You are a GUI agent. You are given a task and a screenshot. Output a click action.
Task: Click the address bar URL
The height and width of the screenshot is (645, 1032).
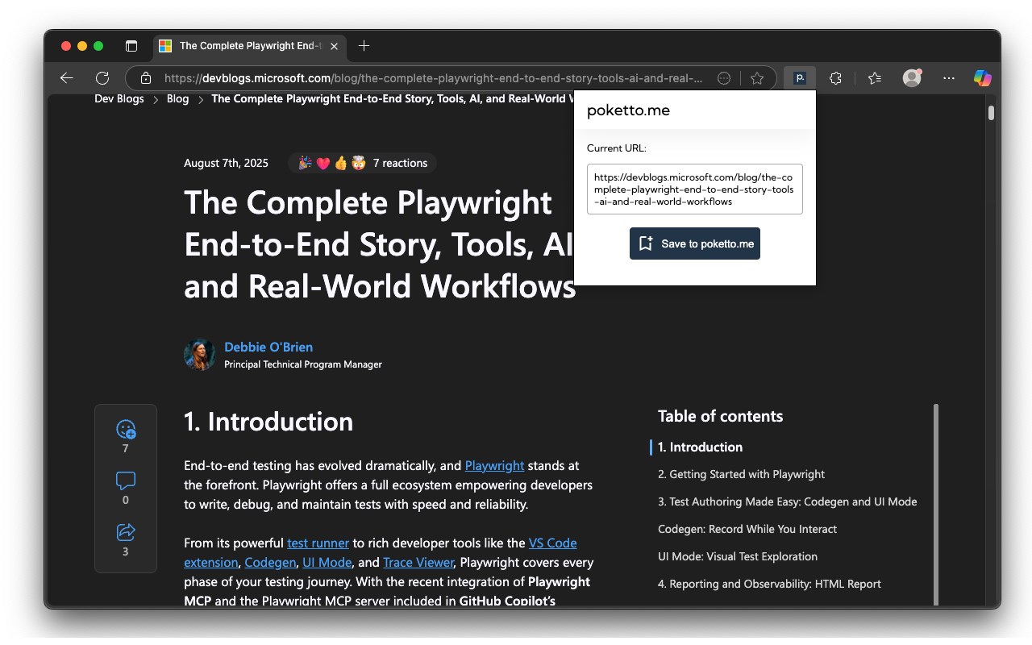click(x=433, y=78)
